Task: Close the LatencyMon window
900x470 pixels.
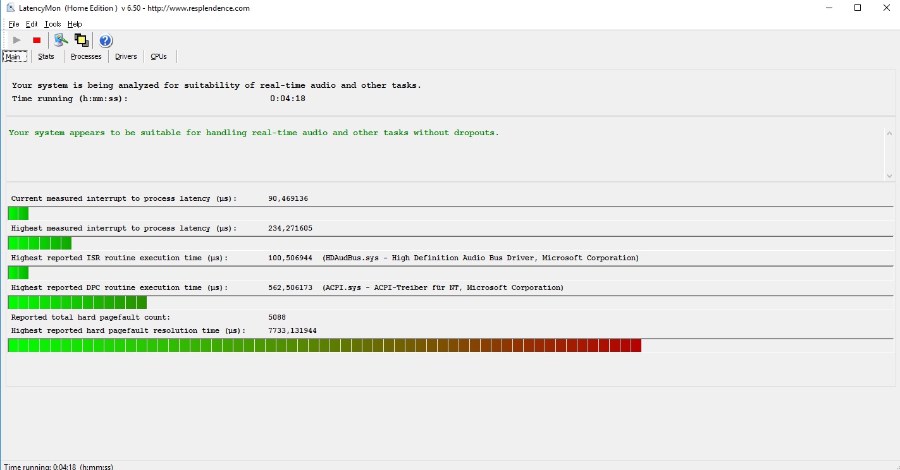Action: 886,8
